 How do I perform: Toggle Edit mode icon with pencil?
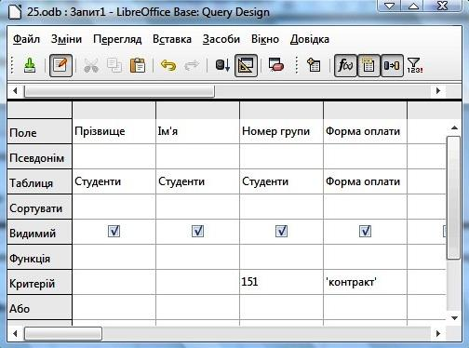point(60,65)
